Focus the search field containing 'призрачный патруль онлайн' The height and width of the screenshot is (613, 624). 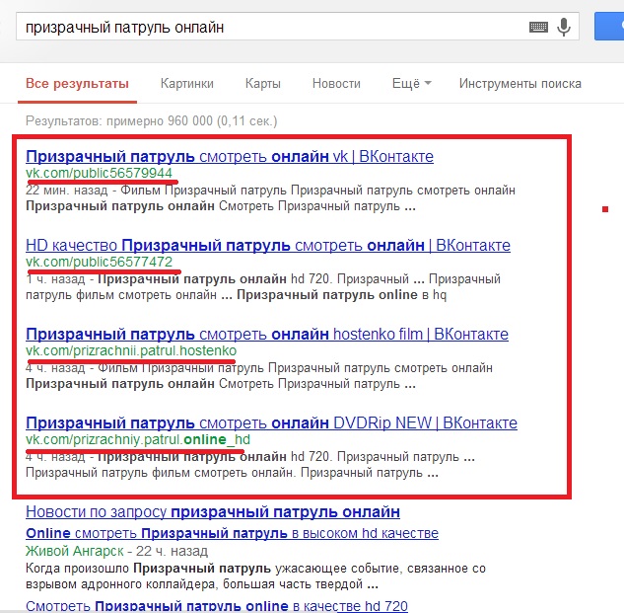266,28
